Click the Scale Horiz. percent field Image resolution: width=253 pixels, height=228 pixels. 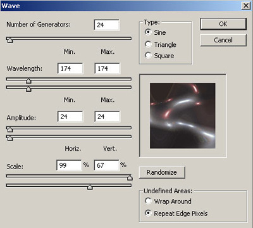[x=69, y=165]
